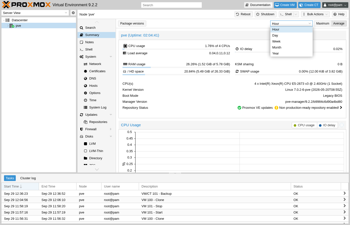Click the RAM usage progress bar

point(176,67)
